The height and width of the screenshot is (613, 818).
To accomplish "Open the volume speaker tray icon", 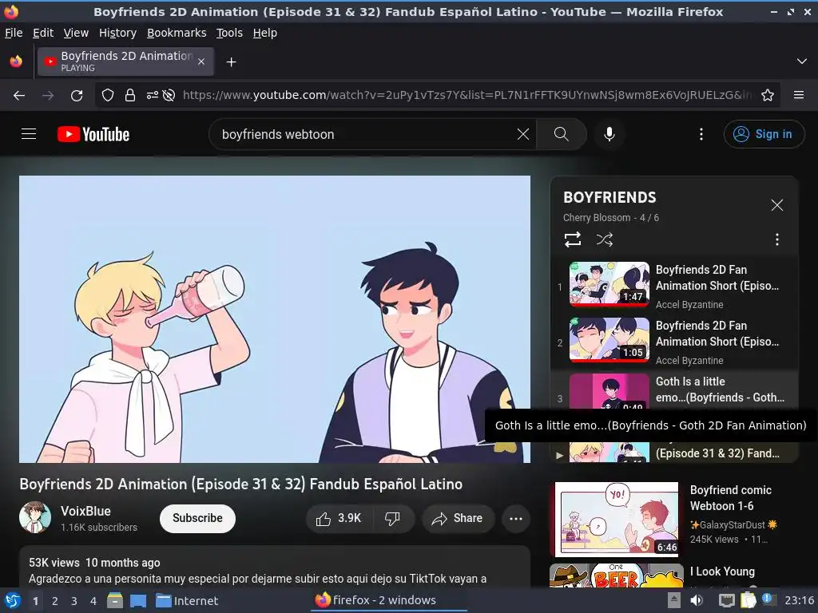I will tap(697, 601).
